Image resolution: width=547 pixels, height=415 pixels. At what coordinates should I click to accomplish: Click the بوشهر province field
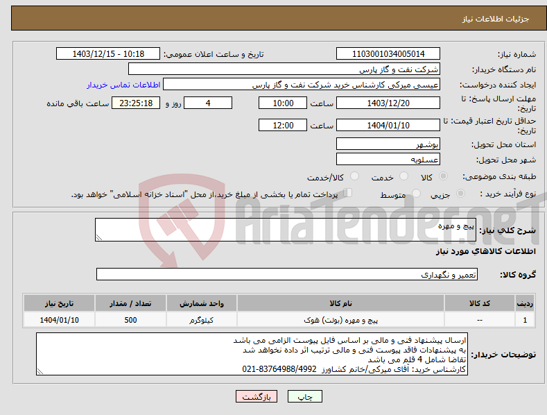(388, 144)
